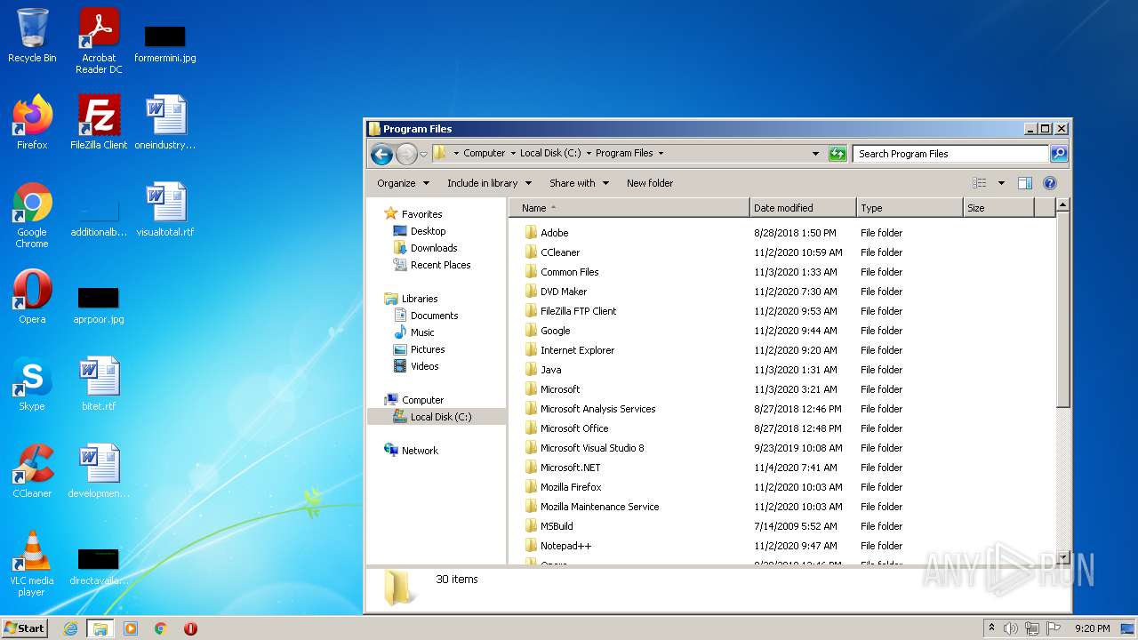Launch the Opera desktop shortcut
This screenshot has width=1138, height=640.
point(32,297)
